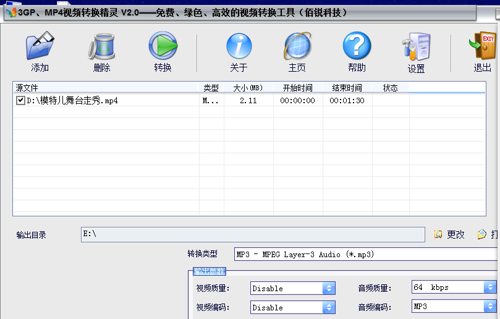Open the 转换类型 MP3 format combo box
This screenshot has width=500, height=319.
tap(367, 254)
